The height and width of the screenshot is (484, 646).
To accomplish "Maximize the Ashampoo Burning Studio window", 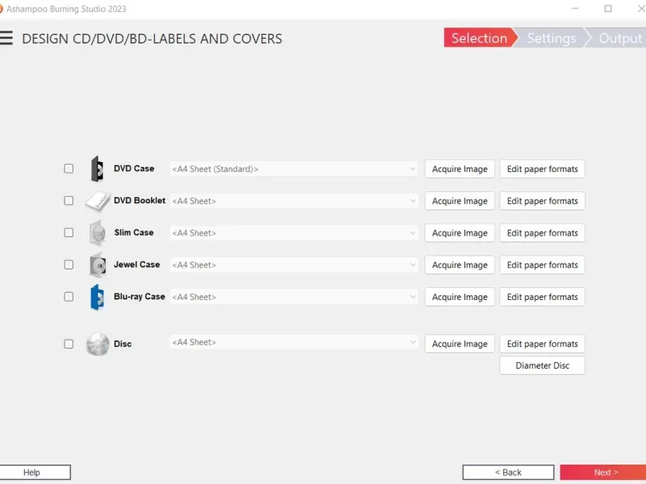I will (608, 9).
